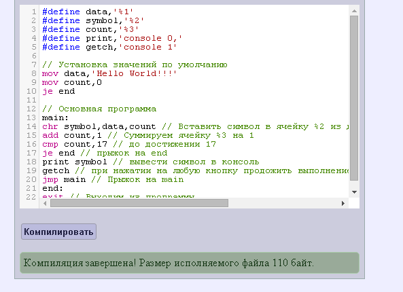This screenshot has width=403, height=292.
Task: Click the vertical scrollbar thumb
Action: [354, 98]
